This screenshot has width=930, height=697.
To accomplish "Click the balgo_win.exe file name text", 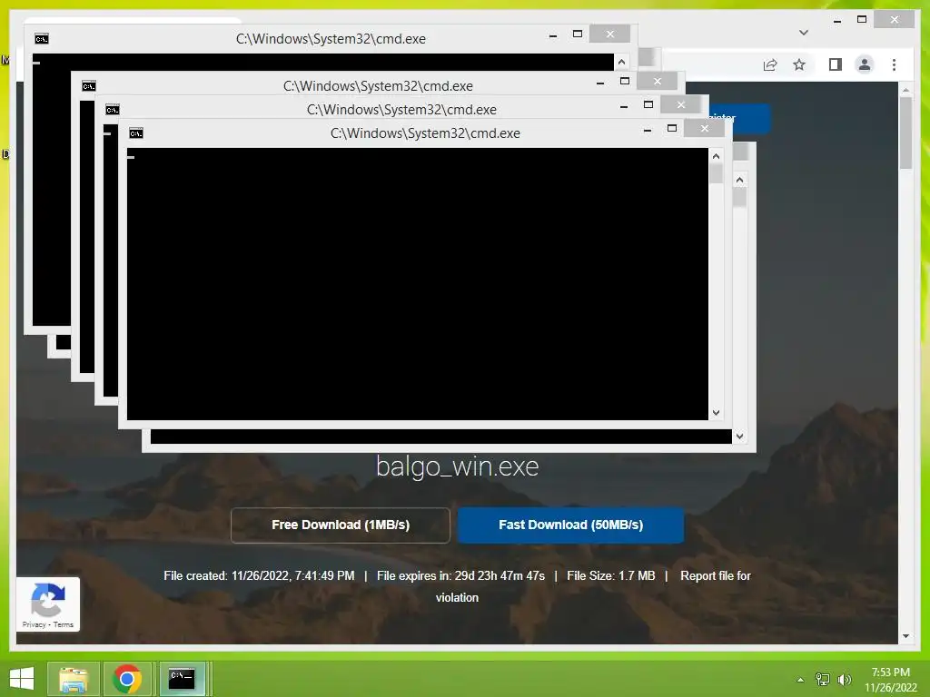I will click(458, 467).
